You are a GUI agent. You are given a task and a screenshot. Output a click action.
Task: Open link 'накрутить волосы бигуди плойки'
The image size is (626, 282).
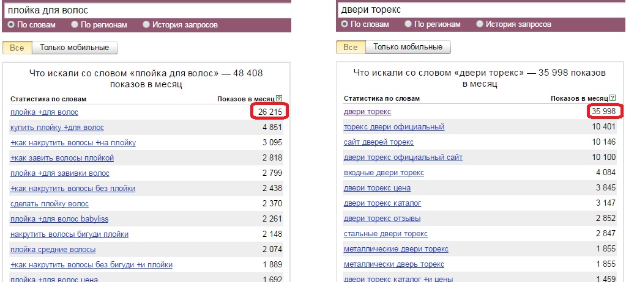point(70,234)
